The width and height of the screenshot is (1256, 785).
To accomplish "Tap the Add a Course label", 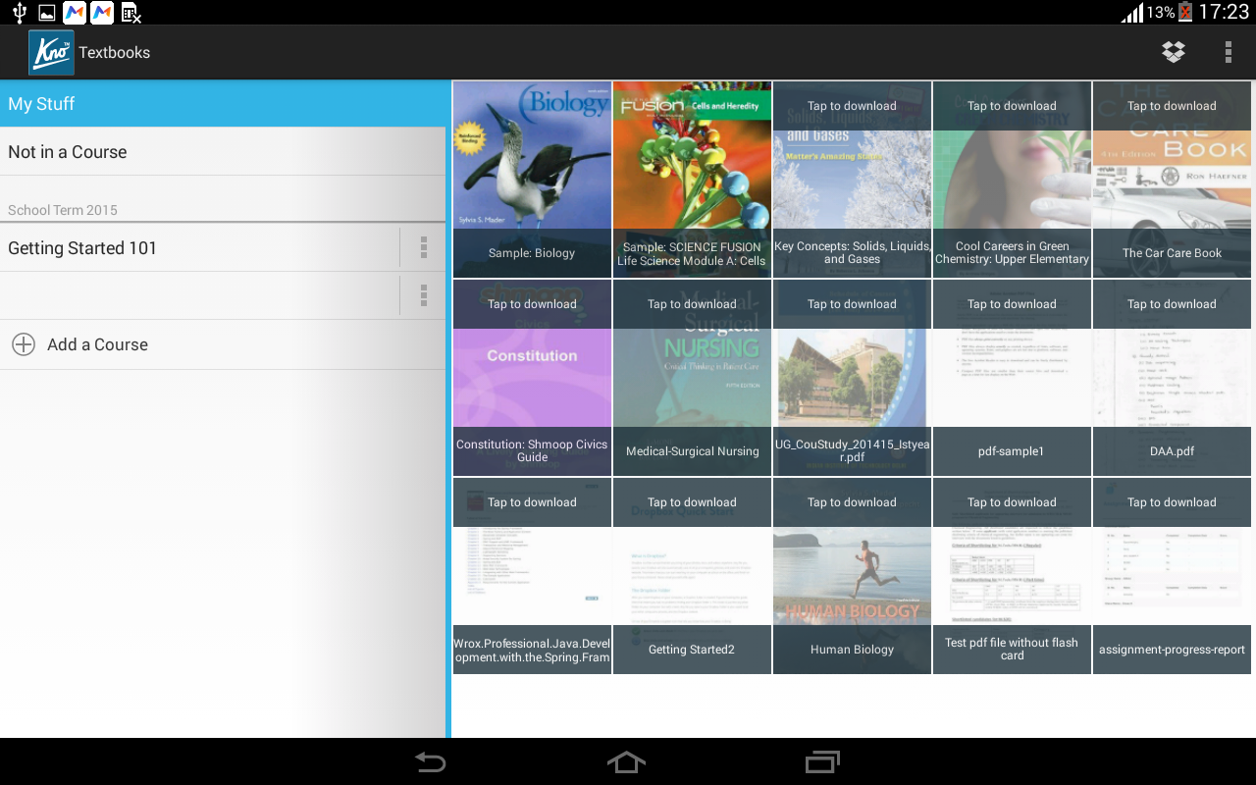I will tap(97, 344).
